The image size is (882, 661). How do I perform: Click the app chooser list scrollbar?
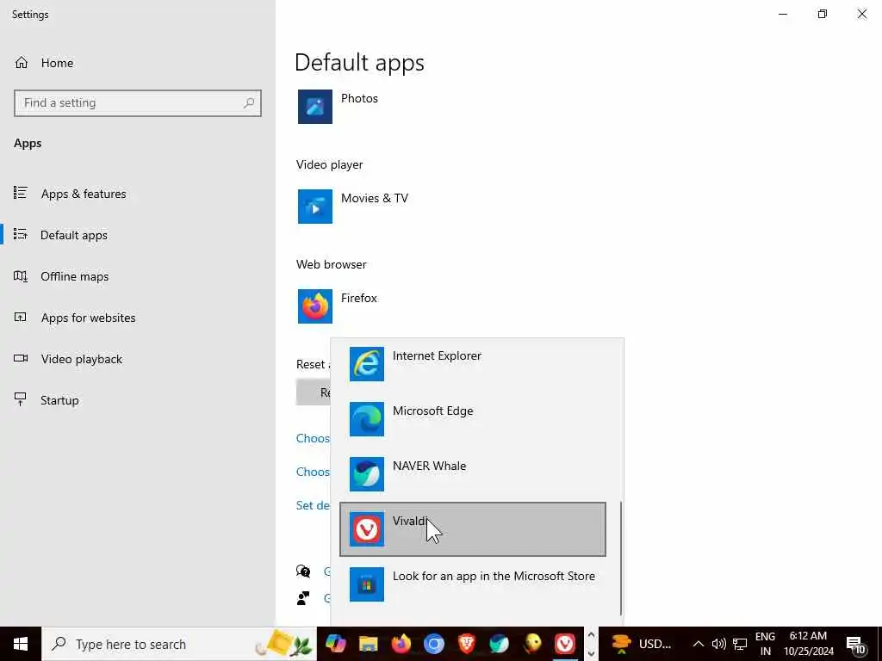tap(621, 559)
